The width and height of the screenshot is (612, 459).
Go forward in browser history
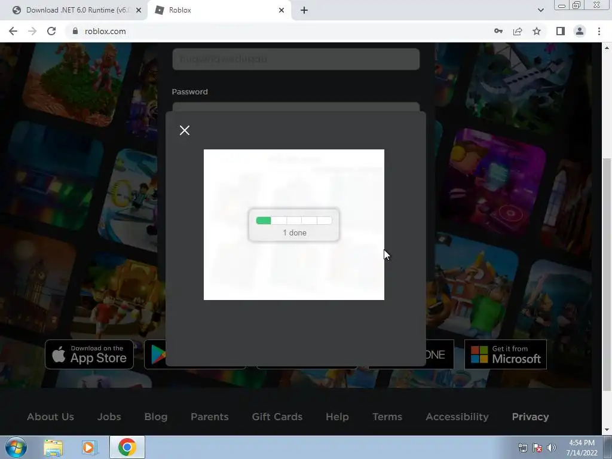(32, 31)
